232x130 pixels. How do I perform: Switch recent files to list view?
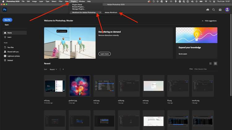click(211, 64)
